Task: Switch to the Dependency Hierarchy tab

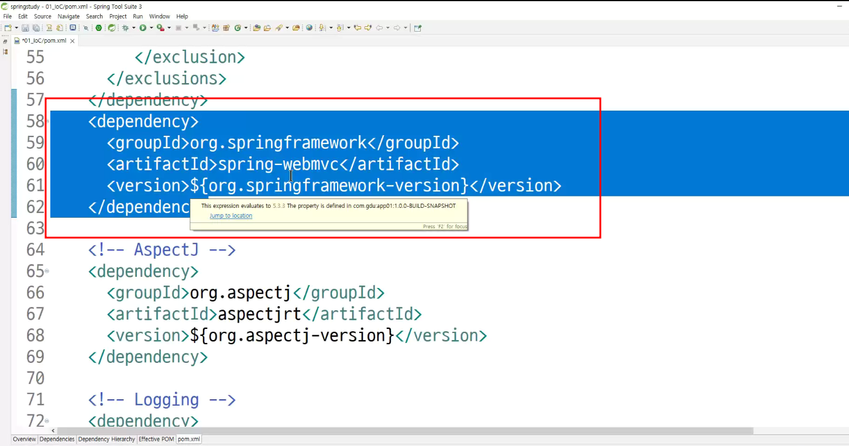Action: pos(106,439)
